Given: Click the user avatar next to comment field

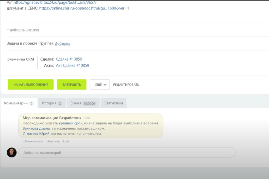Looking at the screenshot, I should pos(12,153).
